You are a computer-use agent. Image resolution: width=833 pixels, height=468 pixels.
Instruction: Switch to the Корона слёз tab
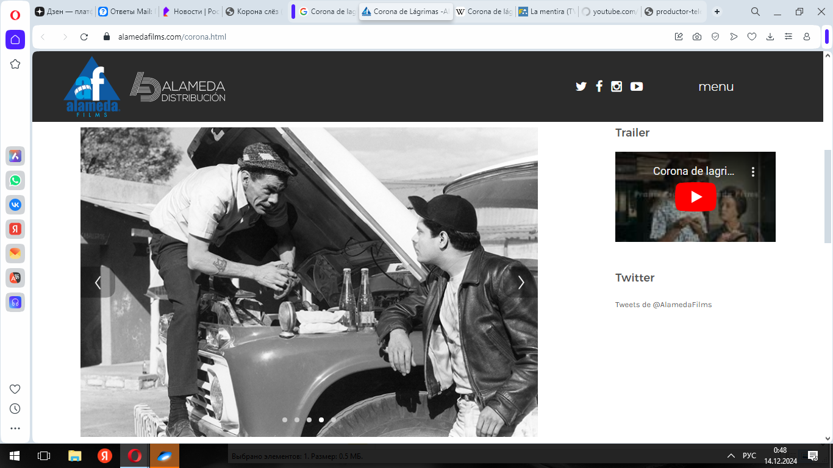[253, 12]
